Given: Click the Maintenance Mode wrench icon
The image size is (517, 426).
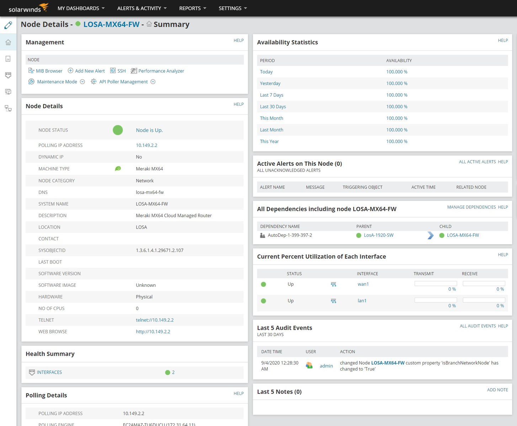Looking at the screenshot, I should tap(31, 82).
